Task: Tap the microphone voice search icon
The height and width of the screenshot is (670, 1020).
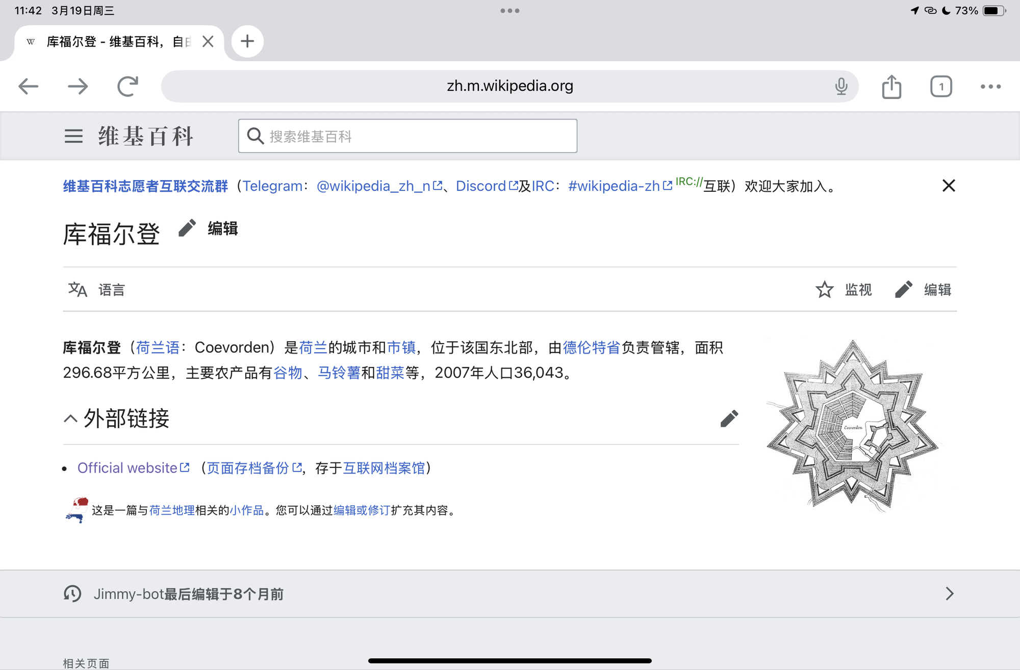Action: click(x=841, y=86)
